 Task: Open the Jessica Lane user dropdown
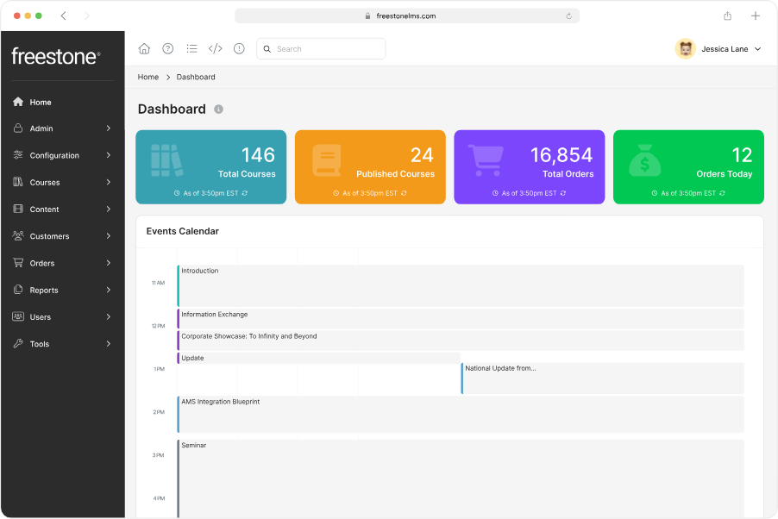[x=719, y=49]
